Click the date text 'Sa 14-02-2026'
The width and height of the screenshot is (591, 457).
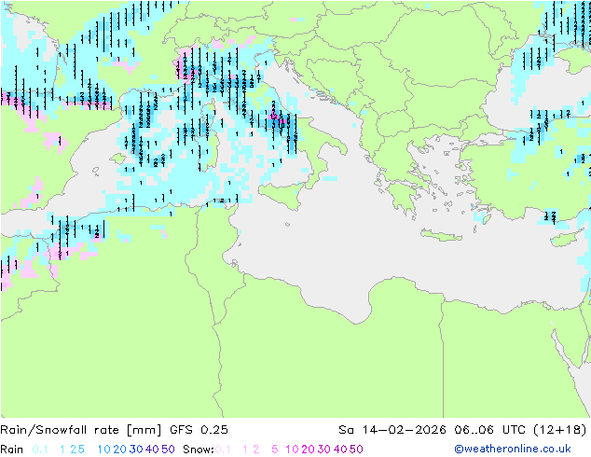click(392, 430)
